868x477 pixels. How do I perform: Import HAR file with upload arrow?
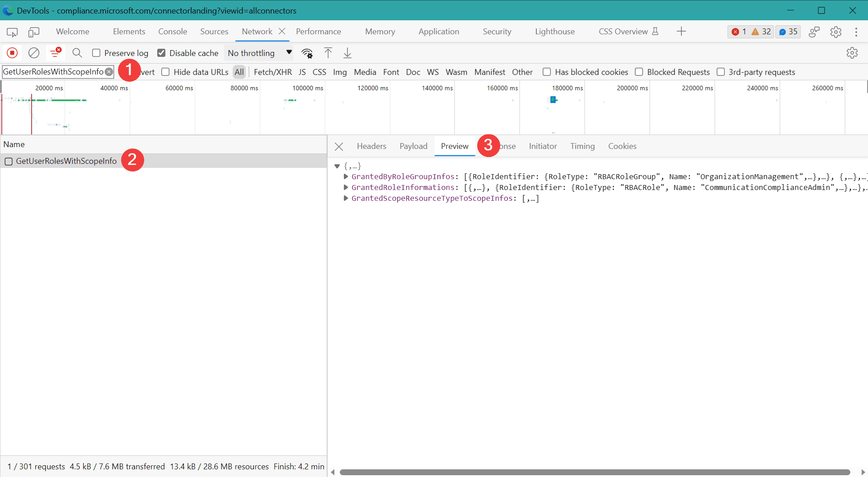[x=328, y=53]
